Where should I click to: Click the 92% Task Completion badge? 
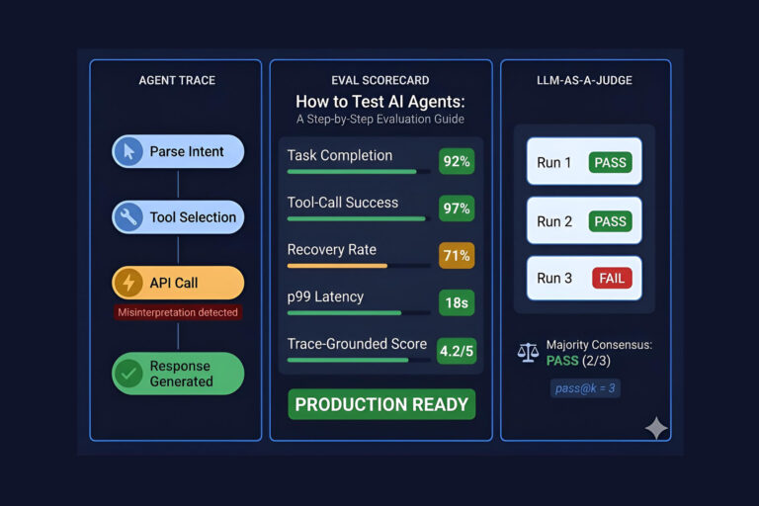tap(457, 161)
